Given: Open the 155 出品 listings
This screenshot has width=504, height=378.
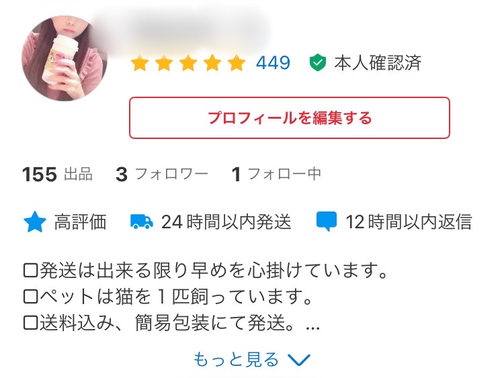Looking at the screenshot, I should [58, 174].
